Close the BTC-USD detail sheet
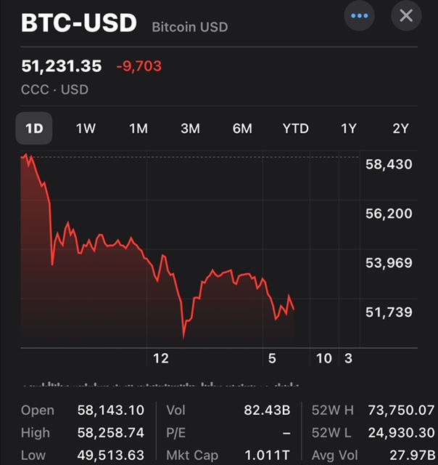The width and height of the screenshot is (438, 465). [x=406, y=16]
